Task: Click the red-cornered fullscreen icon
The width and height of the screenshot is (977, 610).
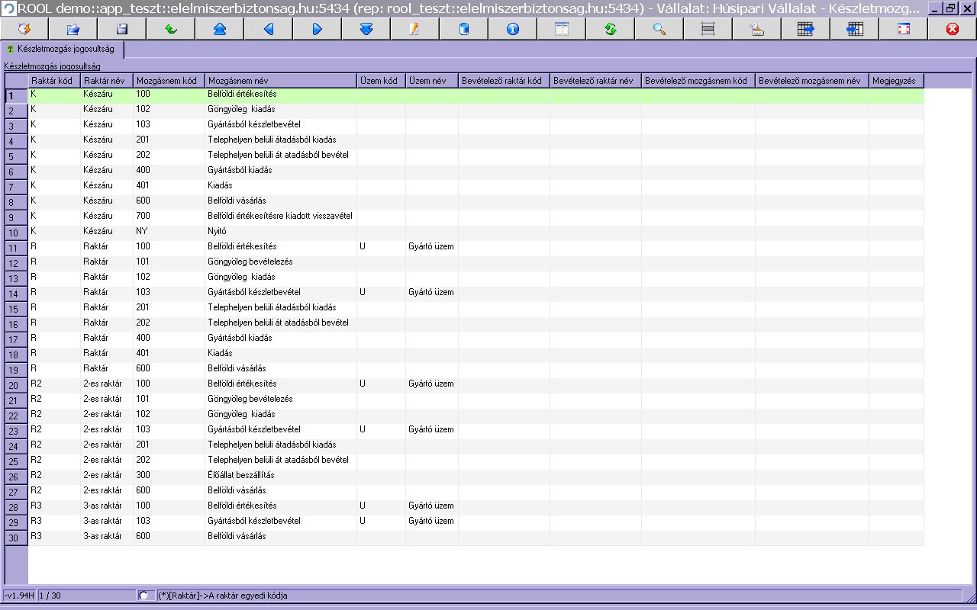Action: click(x=904, y=29)
